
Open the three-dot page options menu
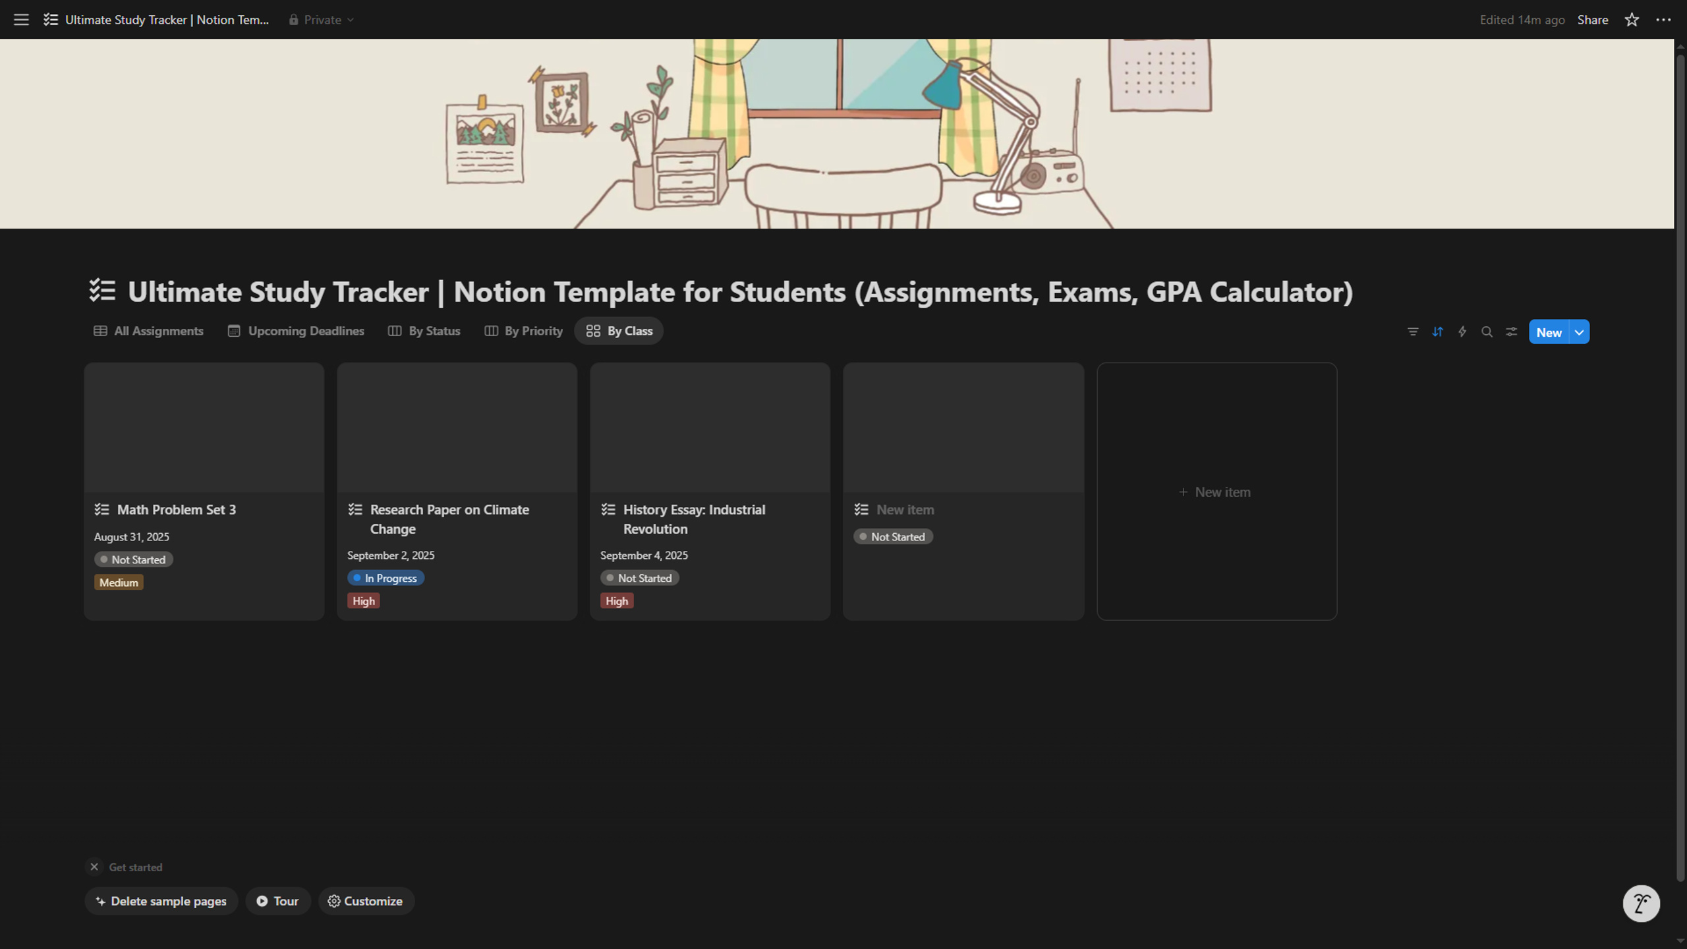pos(1663,20)
